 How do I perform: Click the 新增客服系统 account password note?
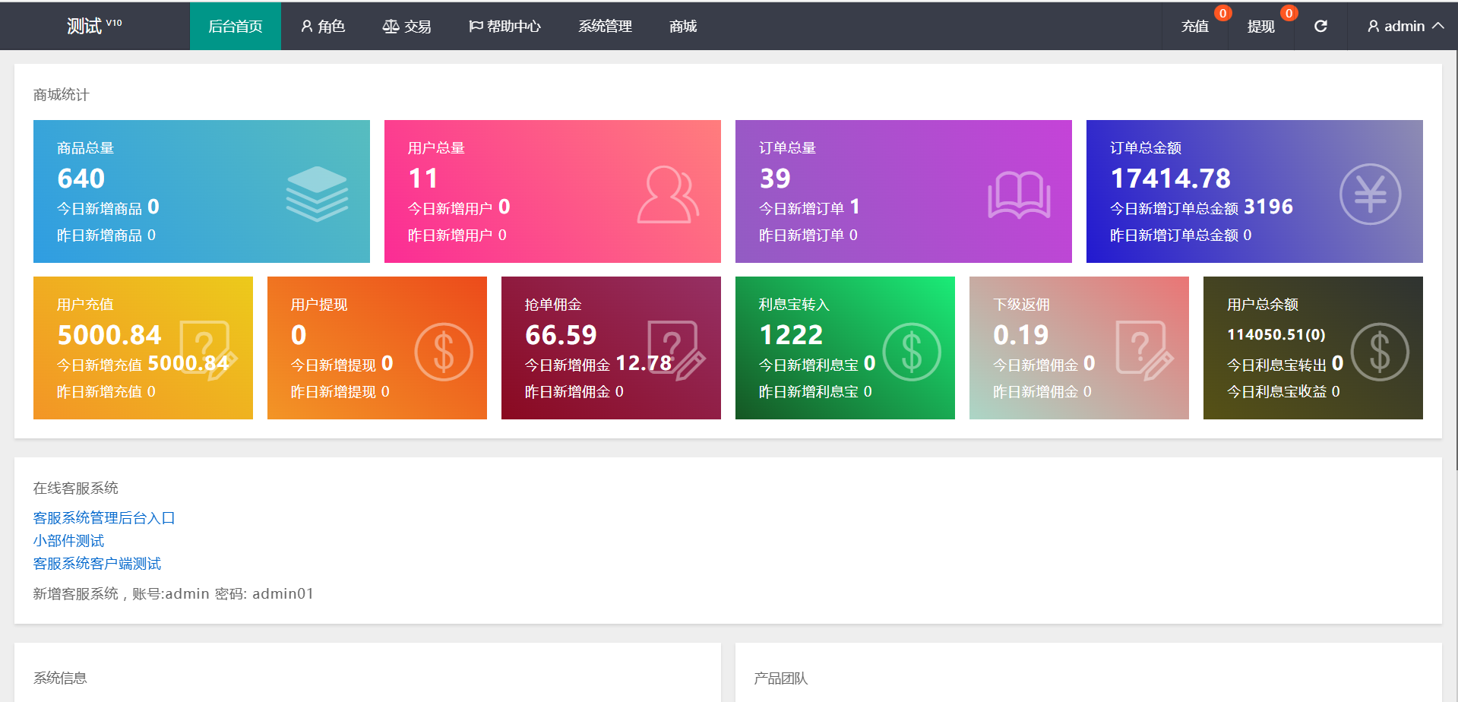click(x=173, y=593)
